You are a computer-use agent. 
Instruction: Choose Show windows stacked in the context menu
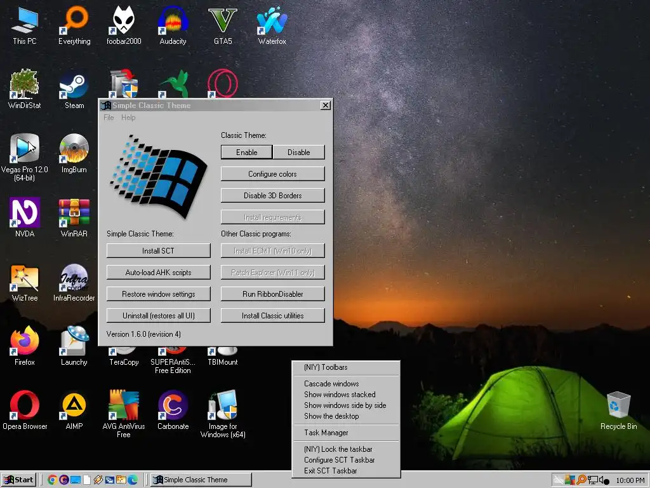(x=346, y=395)
